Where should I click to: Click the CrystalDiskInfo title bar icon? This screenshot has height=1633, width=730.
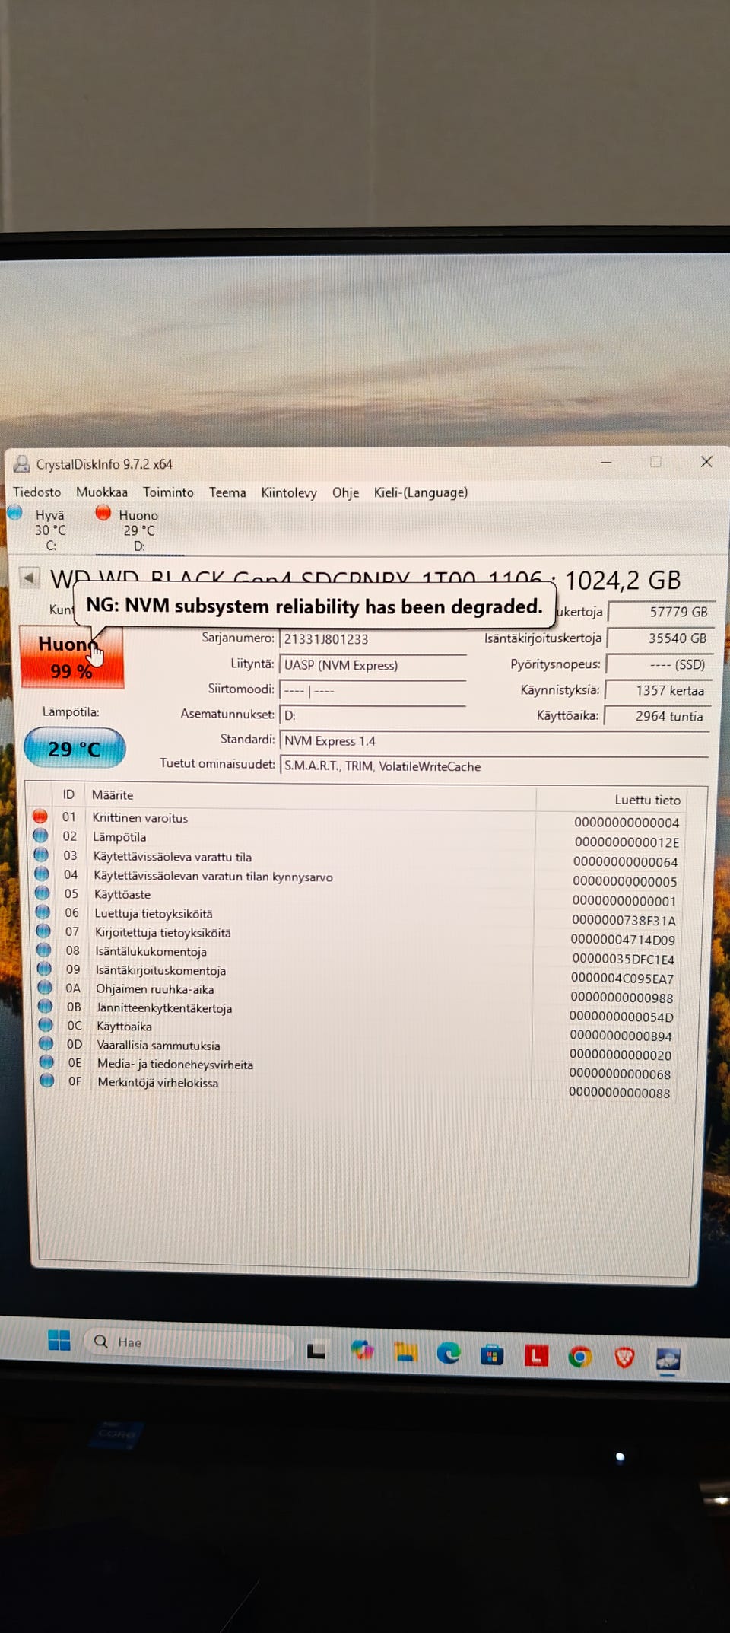[x=22, y=463]
